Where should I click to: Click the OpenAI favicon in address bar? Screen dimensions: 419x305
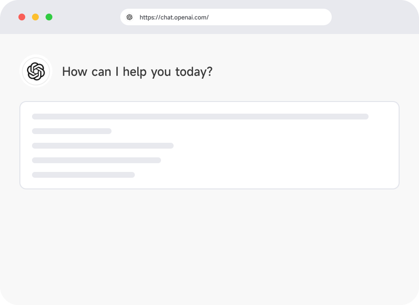tap(129, 17)
